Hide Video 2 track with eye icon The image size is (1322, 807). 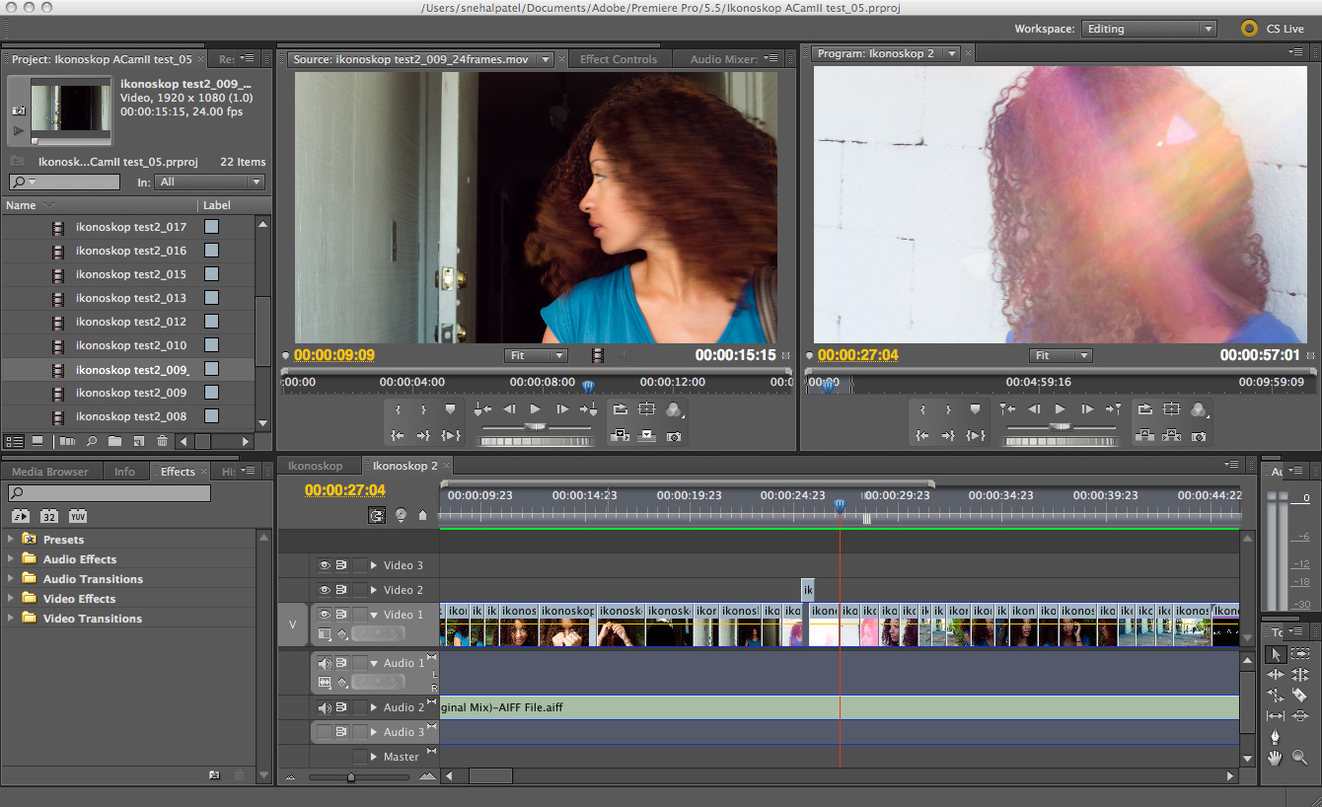(324, 590)
